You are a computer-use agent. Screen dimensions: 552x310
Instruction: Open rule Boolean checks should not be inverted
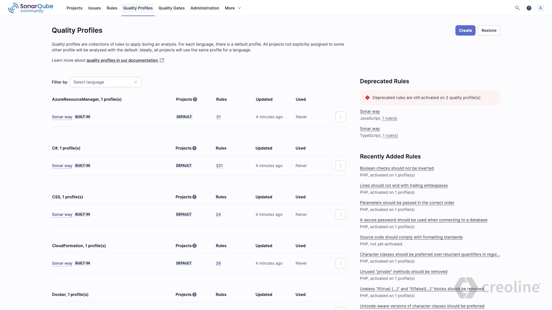coord(397,168)
